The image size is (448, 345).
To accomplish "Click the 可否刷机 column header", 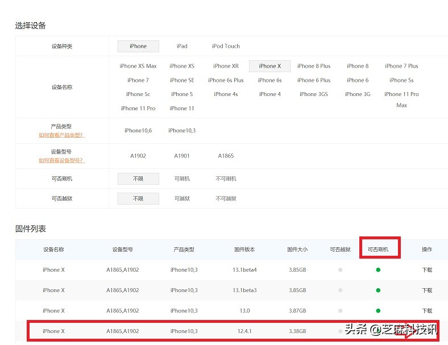I will point(378,250).
